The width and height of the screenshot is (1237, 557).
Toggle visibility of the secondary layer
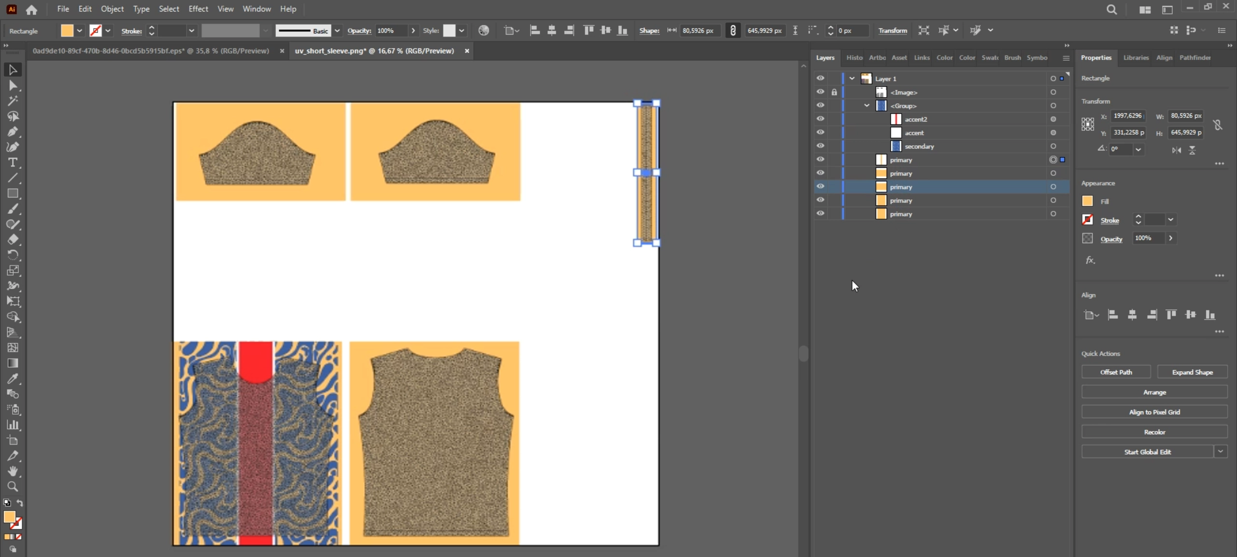[x=820, y=146]
